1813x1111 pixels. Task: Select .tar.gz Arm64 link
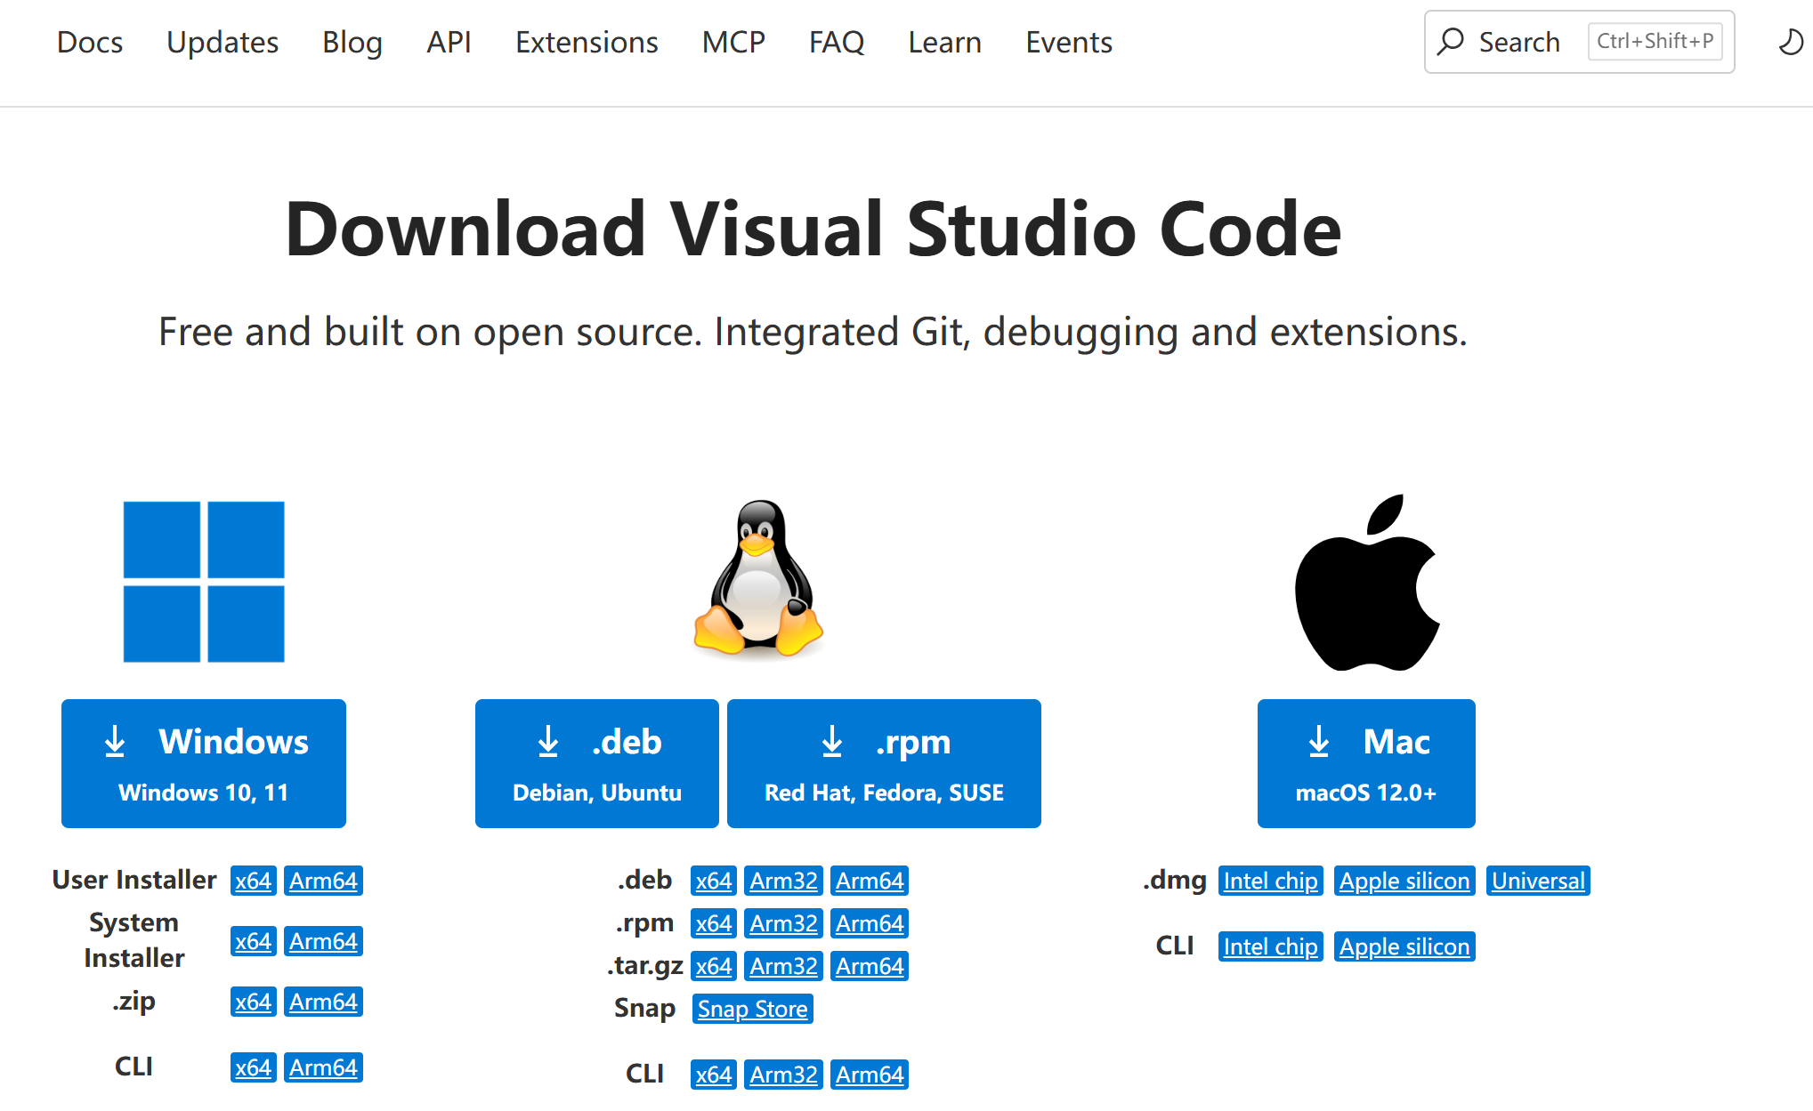[x=870, y=966]
